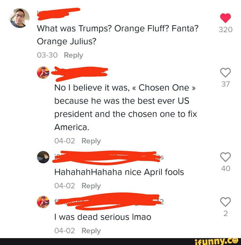Image resolution: width=241 pixels, height=245 pixels.
Task: Open avatar beside Chosen One comment
Action: coord(43,73)
